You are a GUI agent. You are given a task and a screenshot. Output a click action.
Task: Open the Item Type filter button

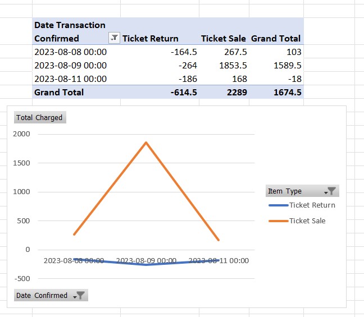tap(302, 191)
